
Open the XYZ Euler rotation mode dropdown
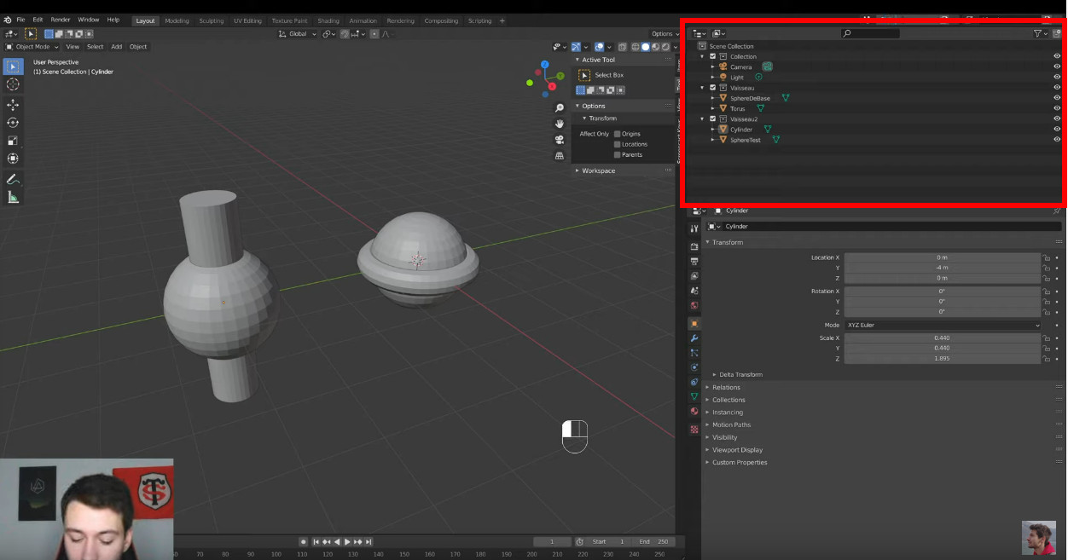pos(943,325)
